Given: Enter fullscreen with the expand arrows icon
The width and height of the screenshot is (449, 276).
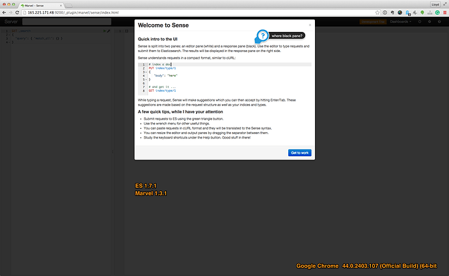Looking at the screenshot, I should coord(445,5).
